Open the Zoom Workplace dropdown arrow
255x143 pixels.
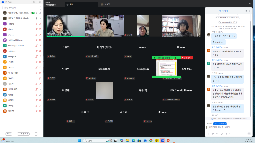[x=60, y=4]
